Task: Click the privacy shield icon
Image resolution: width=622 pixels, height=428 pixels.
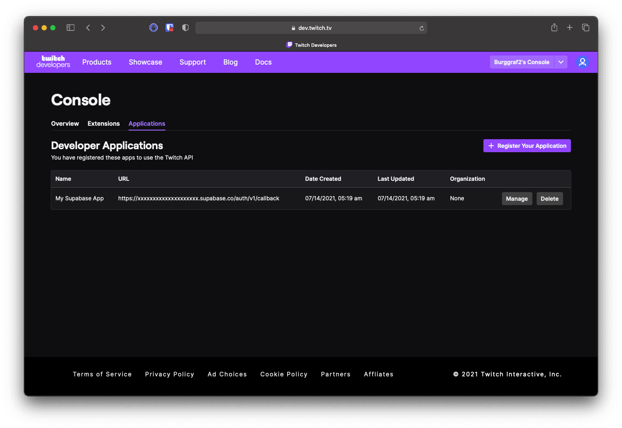Action: pos(185,28)
